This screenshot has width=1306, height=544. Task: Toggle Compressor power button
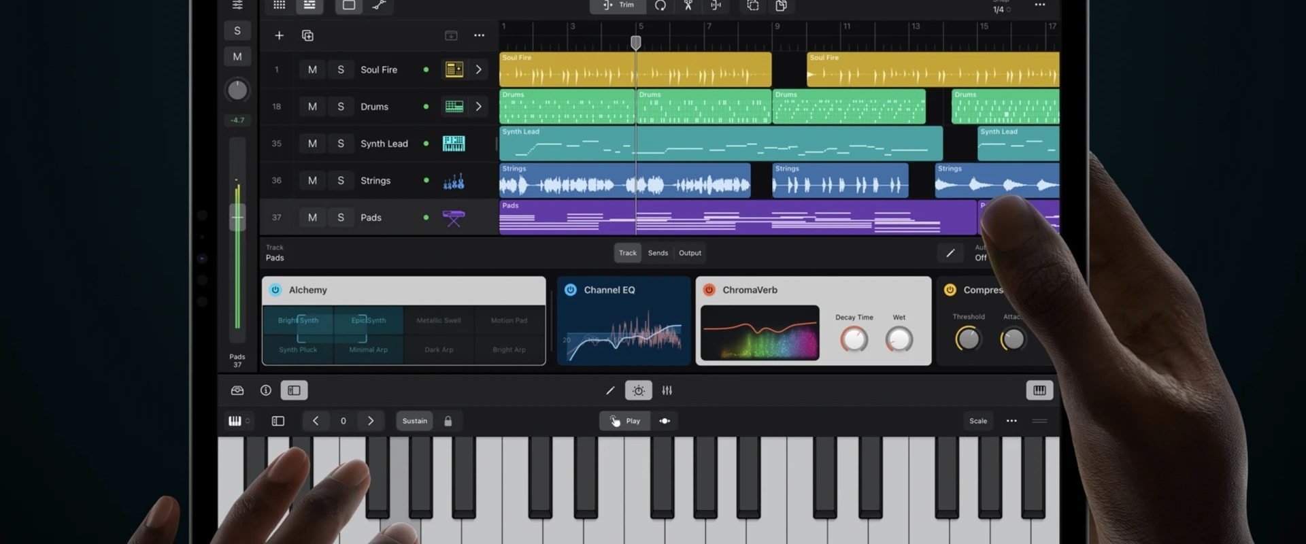(x=950, y=290)
